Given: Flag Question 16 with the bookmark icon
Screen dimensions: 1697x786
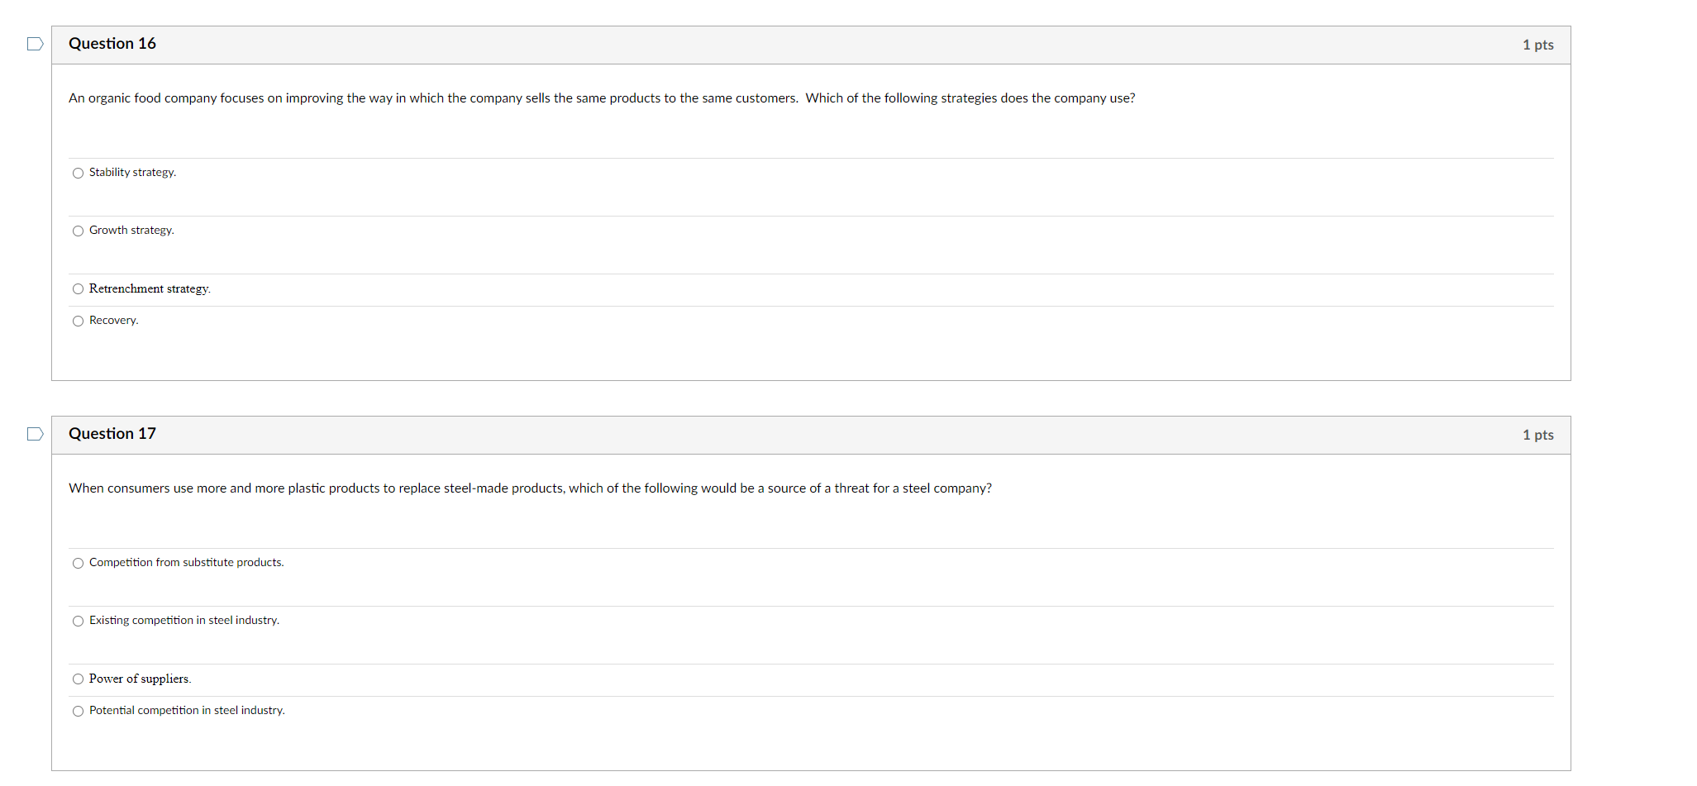Looking at the screenshot, I should tap(35, 44).
